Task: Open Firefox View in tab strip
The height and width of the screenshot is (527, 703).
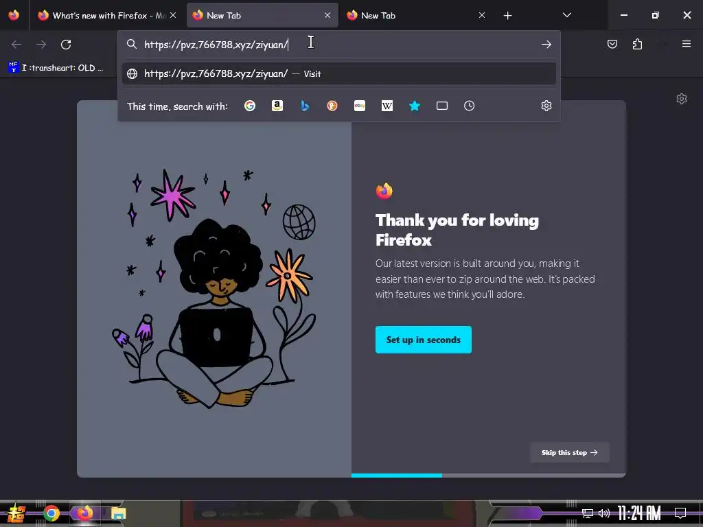Action: pos(14,15)
